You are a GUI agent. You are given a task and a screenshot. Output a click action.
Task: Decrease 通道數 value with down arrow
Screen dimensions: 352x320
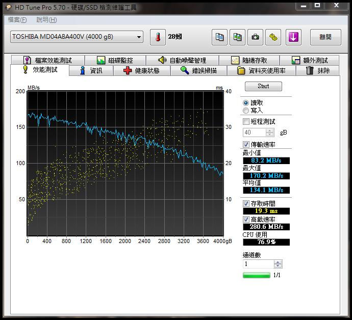278,266
